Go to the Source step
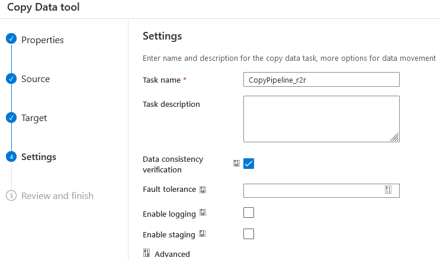The image size is (440, 261). tap(36, 79)
